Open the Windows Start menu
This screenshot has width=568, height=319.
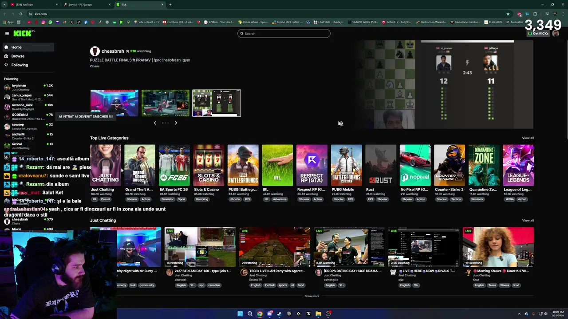pos(240,314)
